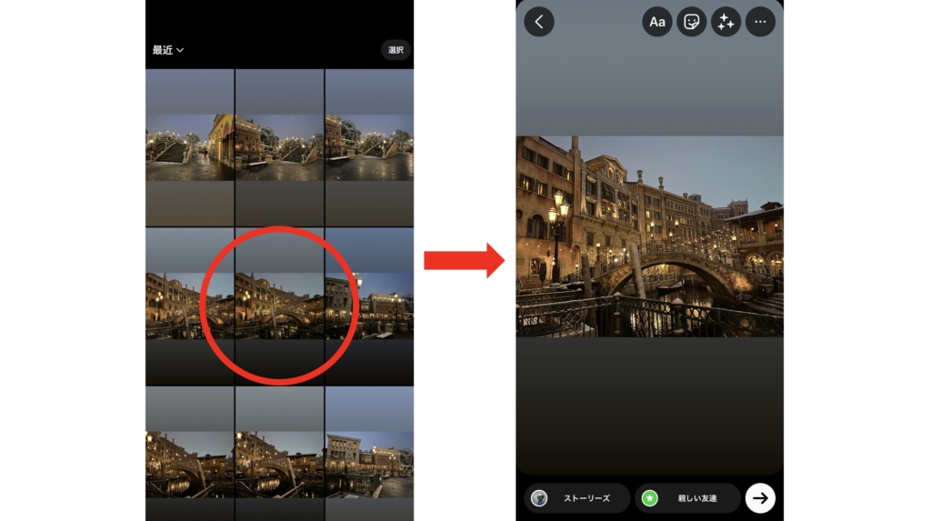931x521 pixels.
Task: Select the middle-left canal photo
Action: point(189,306)
